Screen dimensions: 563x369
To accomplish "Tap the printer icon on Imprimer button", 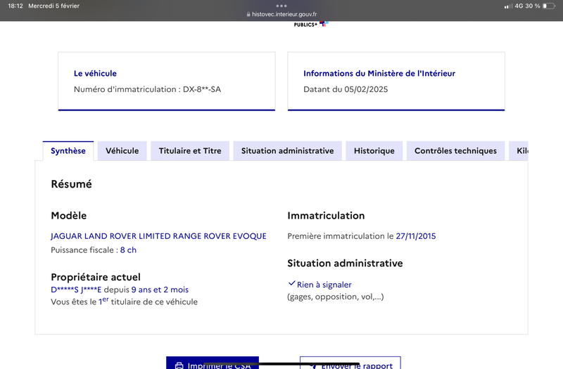I will click(179, 366).
